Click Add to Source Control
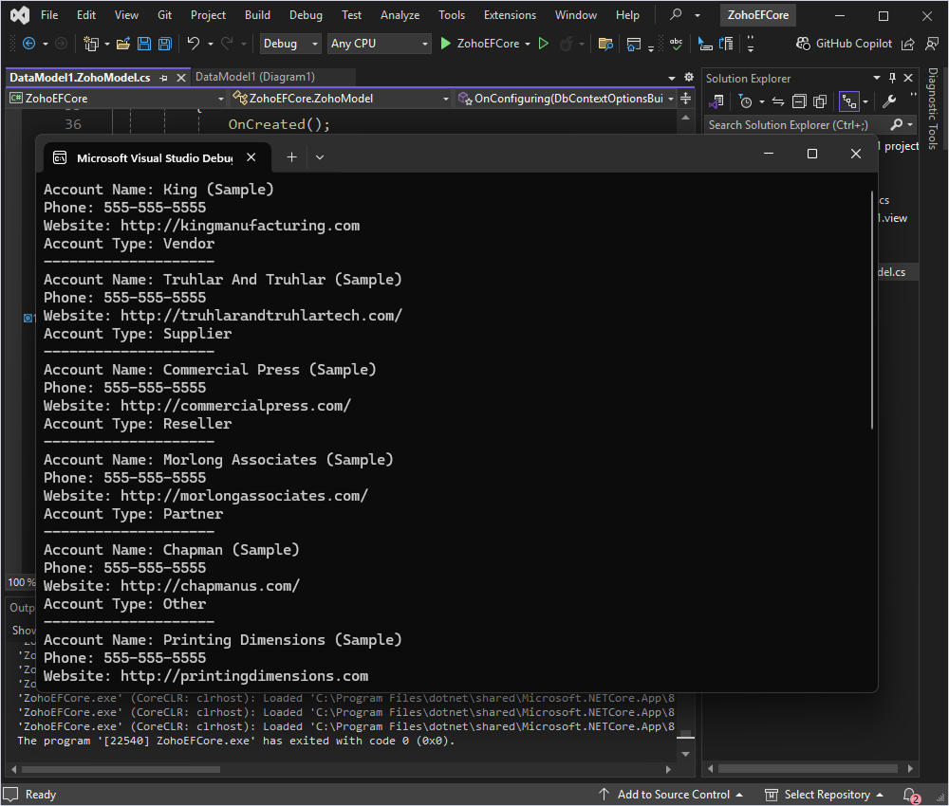Viewport: 949px width, 806px height. [x=674, y=795]
